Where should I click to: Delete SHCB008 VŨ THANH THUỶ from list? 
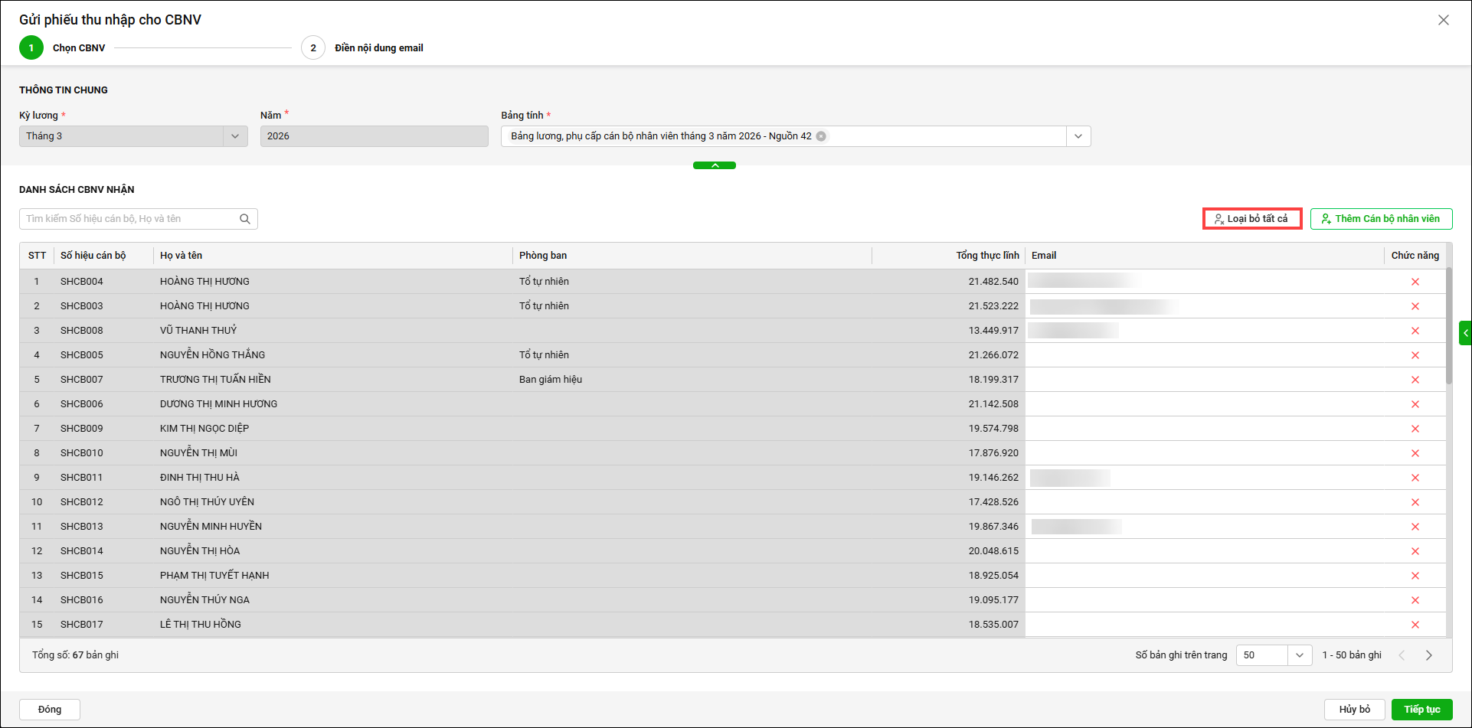(1415, 331)
